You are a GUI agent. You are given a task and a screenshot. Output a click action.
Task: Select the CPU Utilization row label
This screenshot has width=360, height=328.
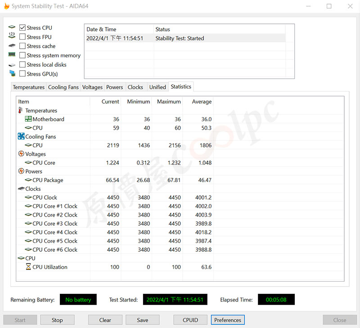point(50,267)
